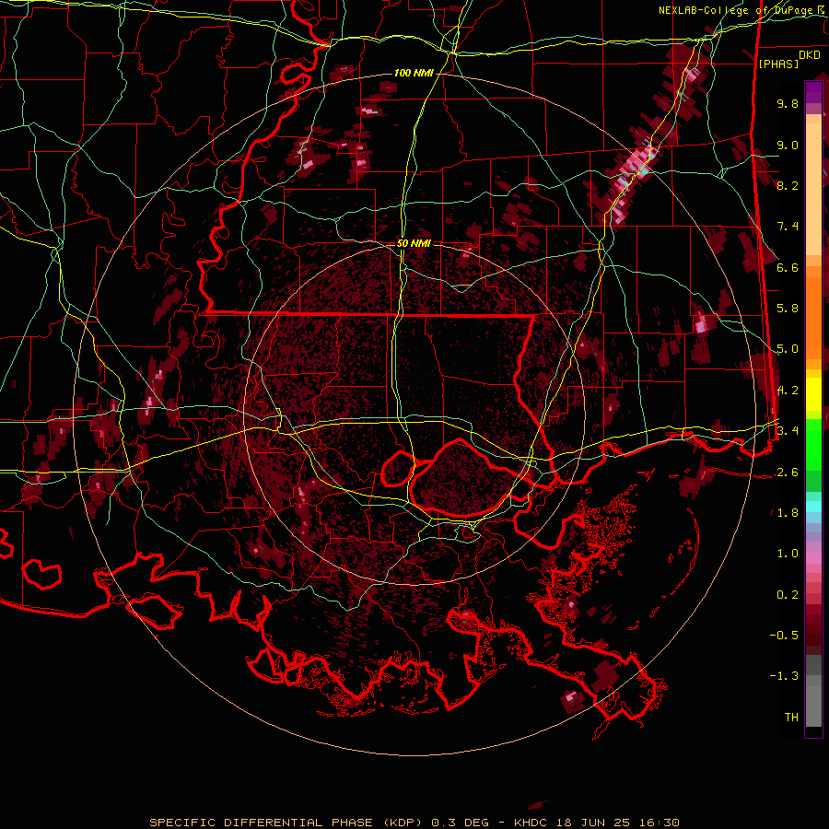Click the 1.0 scale value
829x829 pixels.
pos(788,554)
